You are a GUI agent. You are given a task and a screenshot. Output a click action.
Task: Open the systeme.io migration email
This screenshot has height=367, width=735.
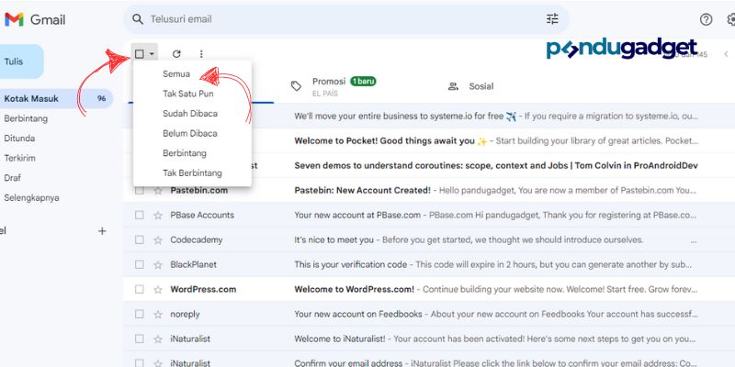[496, 117]
